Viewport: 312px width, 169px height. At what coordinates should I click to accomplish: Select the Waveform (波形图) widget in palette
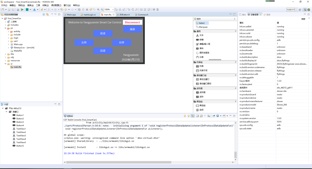201,92
